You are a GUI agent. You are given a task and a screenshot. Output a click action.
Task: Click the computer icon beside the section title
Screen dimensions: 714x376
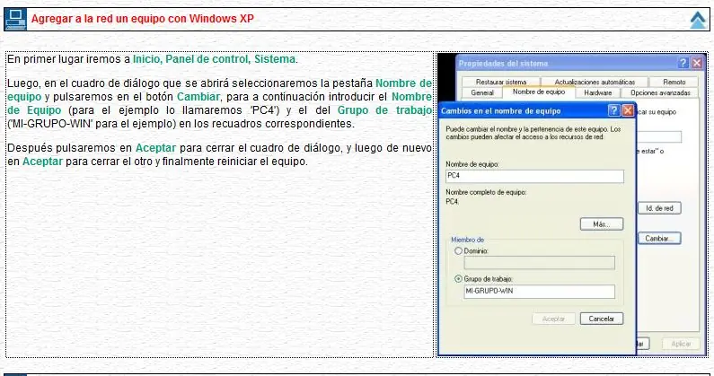point(15,19)
